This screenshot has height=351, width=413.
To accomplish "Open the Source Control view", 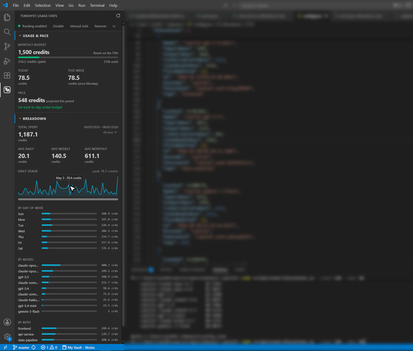I will [7, 46].
